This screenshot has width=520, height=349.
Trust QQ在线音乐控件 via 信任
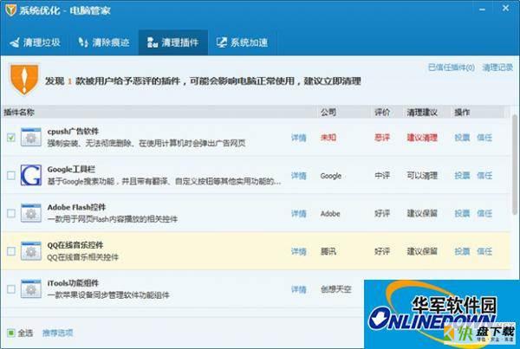click(484, 251)
